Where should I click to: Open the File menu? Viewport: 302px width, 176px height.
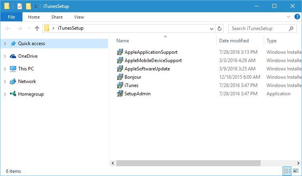(x=11, y=17)
